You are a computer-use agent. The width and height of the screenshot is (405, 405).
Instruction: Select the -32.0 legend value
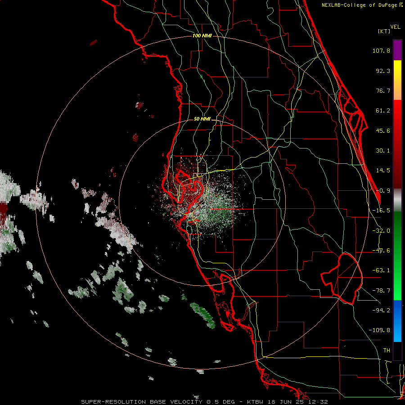pyautogui.click(x=381, y=231)
